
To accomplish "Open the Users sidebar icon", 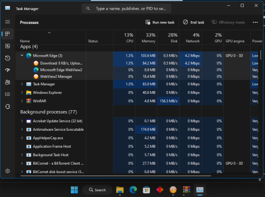I will pos(7,82).
